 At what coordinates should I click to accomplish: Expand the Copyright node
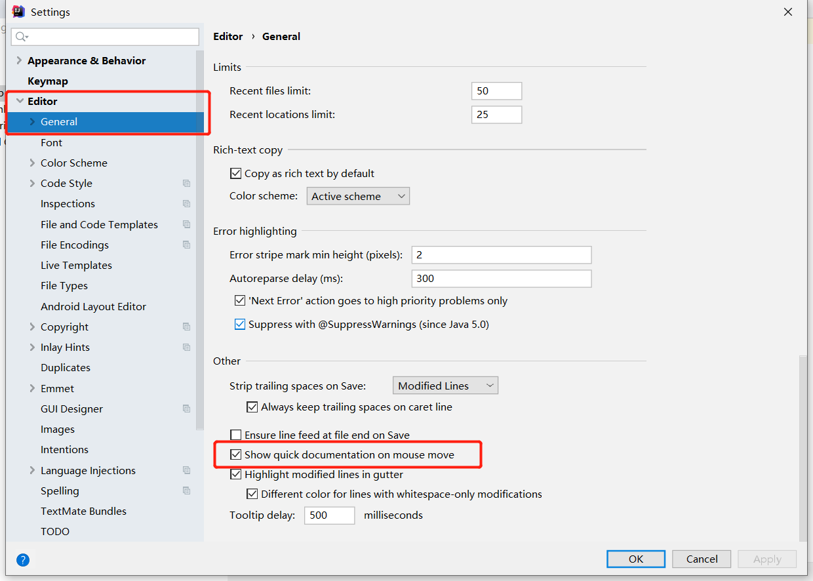[32, 327]
